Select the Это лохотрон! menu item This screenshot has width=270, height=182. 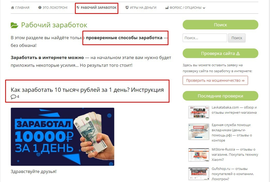[53, 7]
